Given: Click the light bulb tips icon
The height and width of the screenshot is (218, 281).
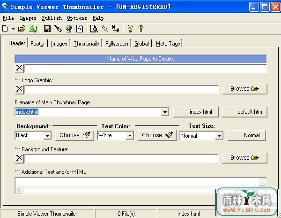Looking at the screenshot, I should coord(130,29).
